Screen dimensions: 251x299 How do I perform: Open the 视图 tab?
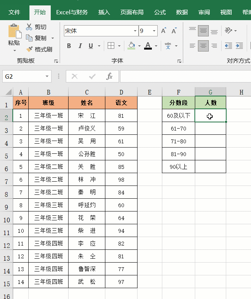226,12
